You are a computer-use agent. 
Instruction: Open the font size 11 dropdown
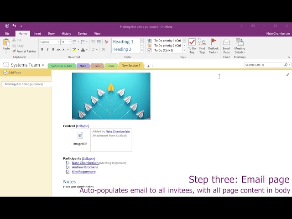[x=70, y=42]
